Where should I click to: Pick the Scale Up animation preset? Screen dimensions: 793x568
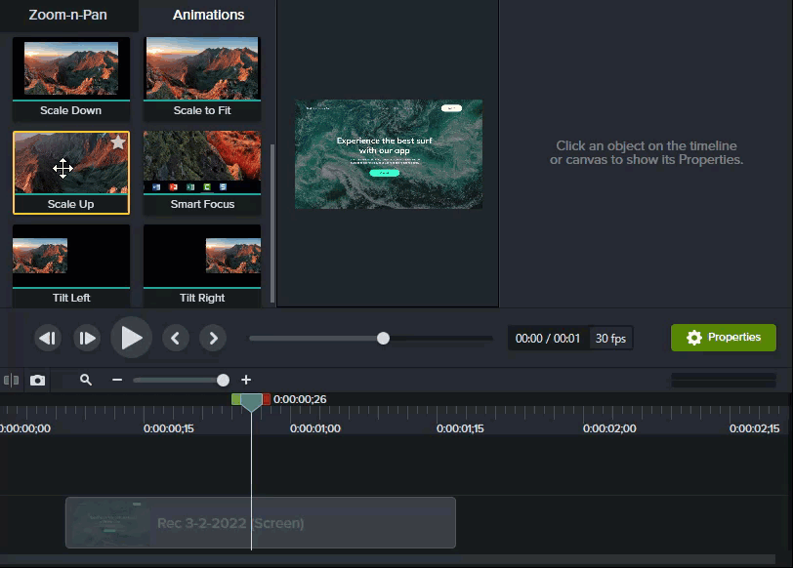tap(71, 173)
